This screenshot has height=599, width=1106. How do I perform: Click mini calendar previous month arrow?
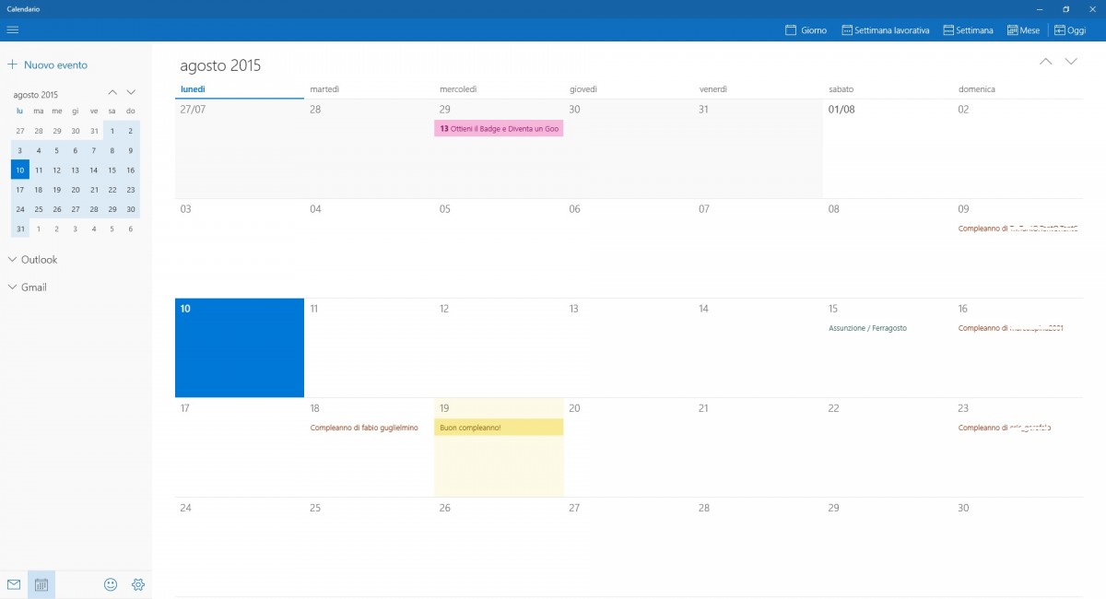[112, 92]
